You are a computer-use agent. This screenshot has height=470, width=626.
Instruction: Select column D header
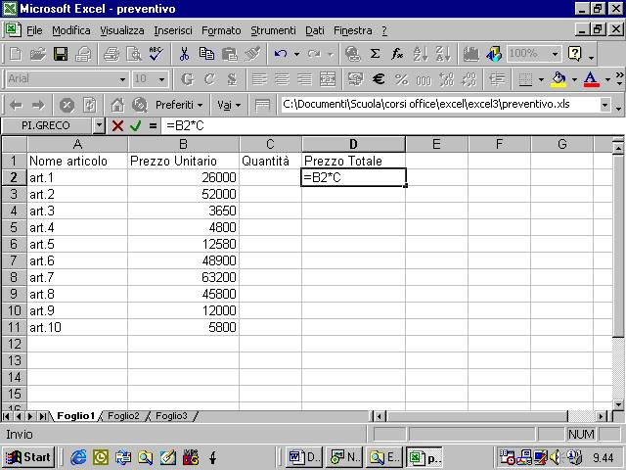pos(353,144)
